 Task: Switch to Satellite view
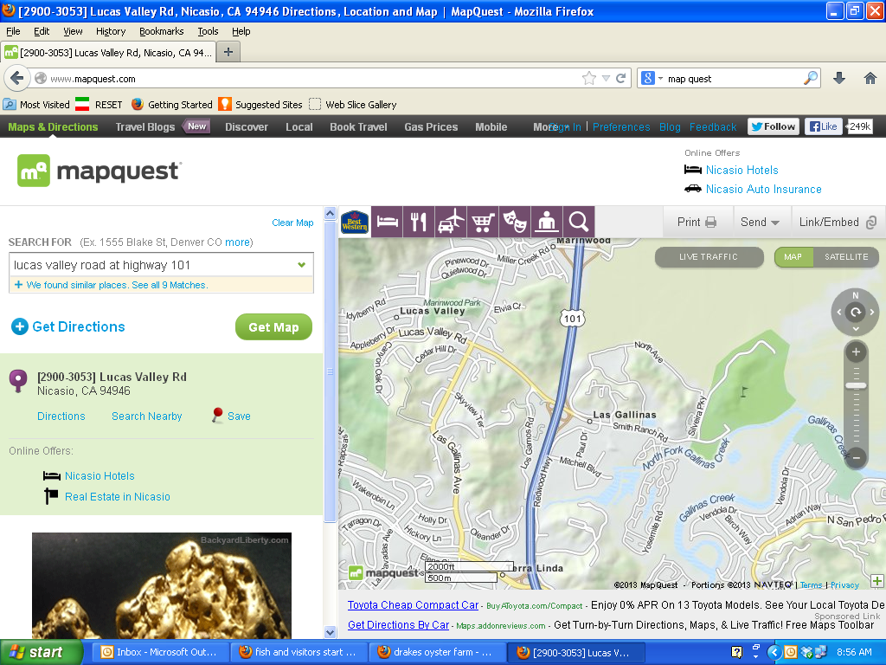(846, 256)
